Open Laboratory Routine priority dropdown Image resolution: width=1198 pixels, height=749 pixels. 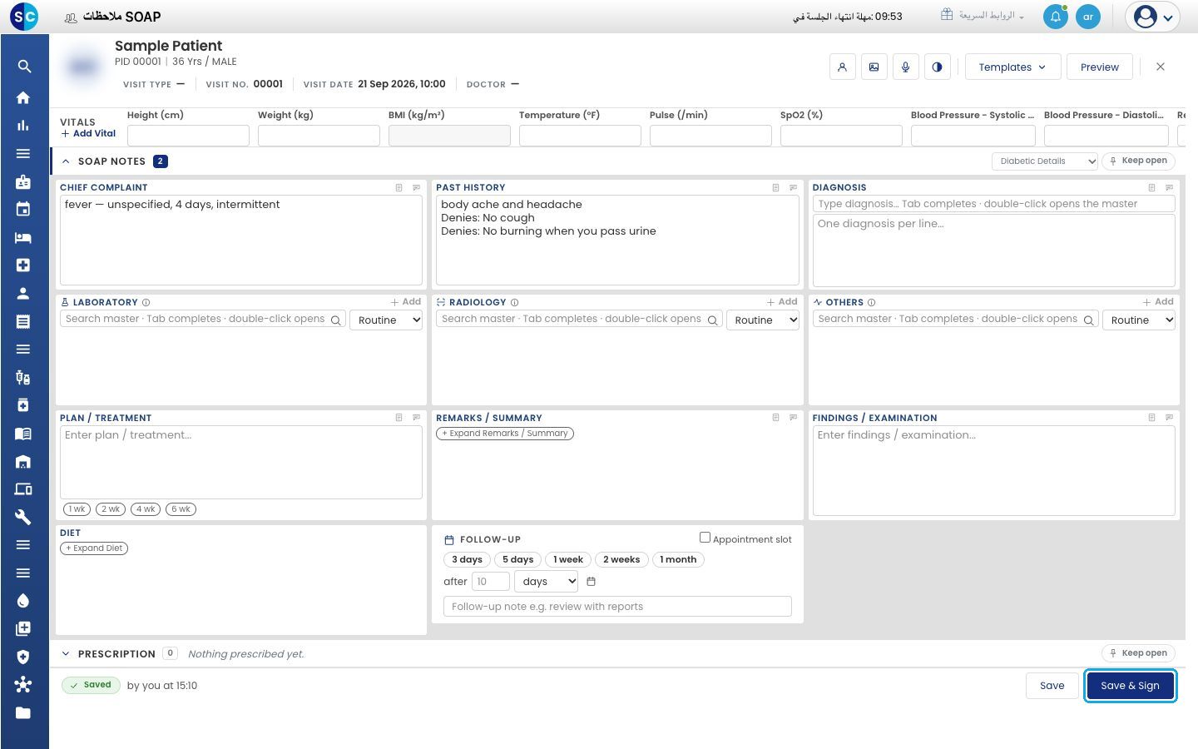pos(387,320)
